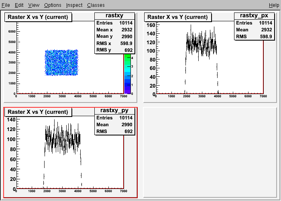Click 'Mean 2990' in rastxy_py stats
281x201 pixels.
(x=114, y=125)
